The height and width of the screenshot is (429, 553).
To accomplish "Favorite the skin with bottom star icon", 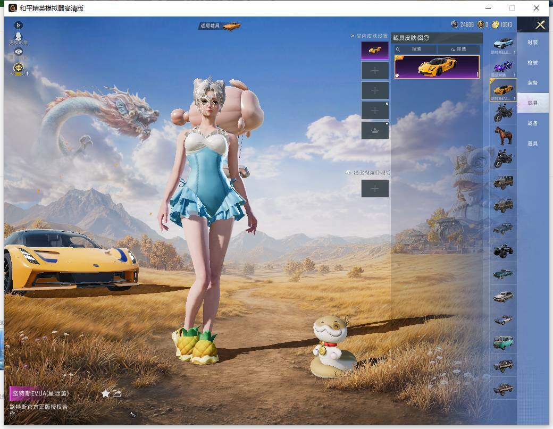I will coord(105,393).
